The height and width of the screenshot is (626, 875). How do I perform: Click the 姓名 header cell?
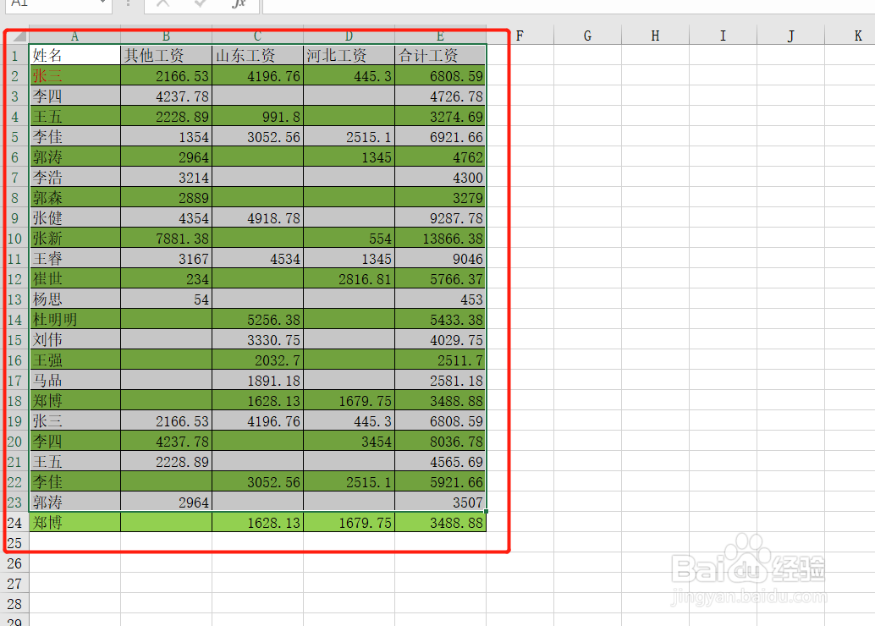74,55
